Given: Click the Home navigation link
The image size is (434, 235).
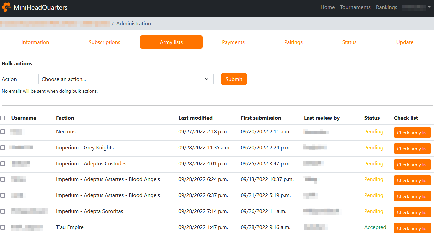Looking at the screenshot, I should (x=327, y=7).
